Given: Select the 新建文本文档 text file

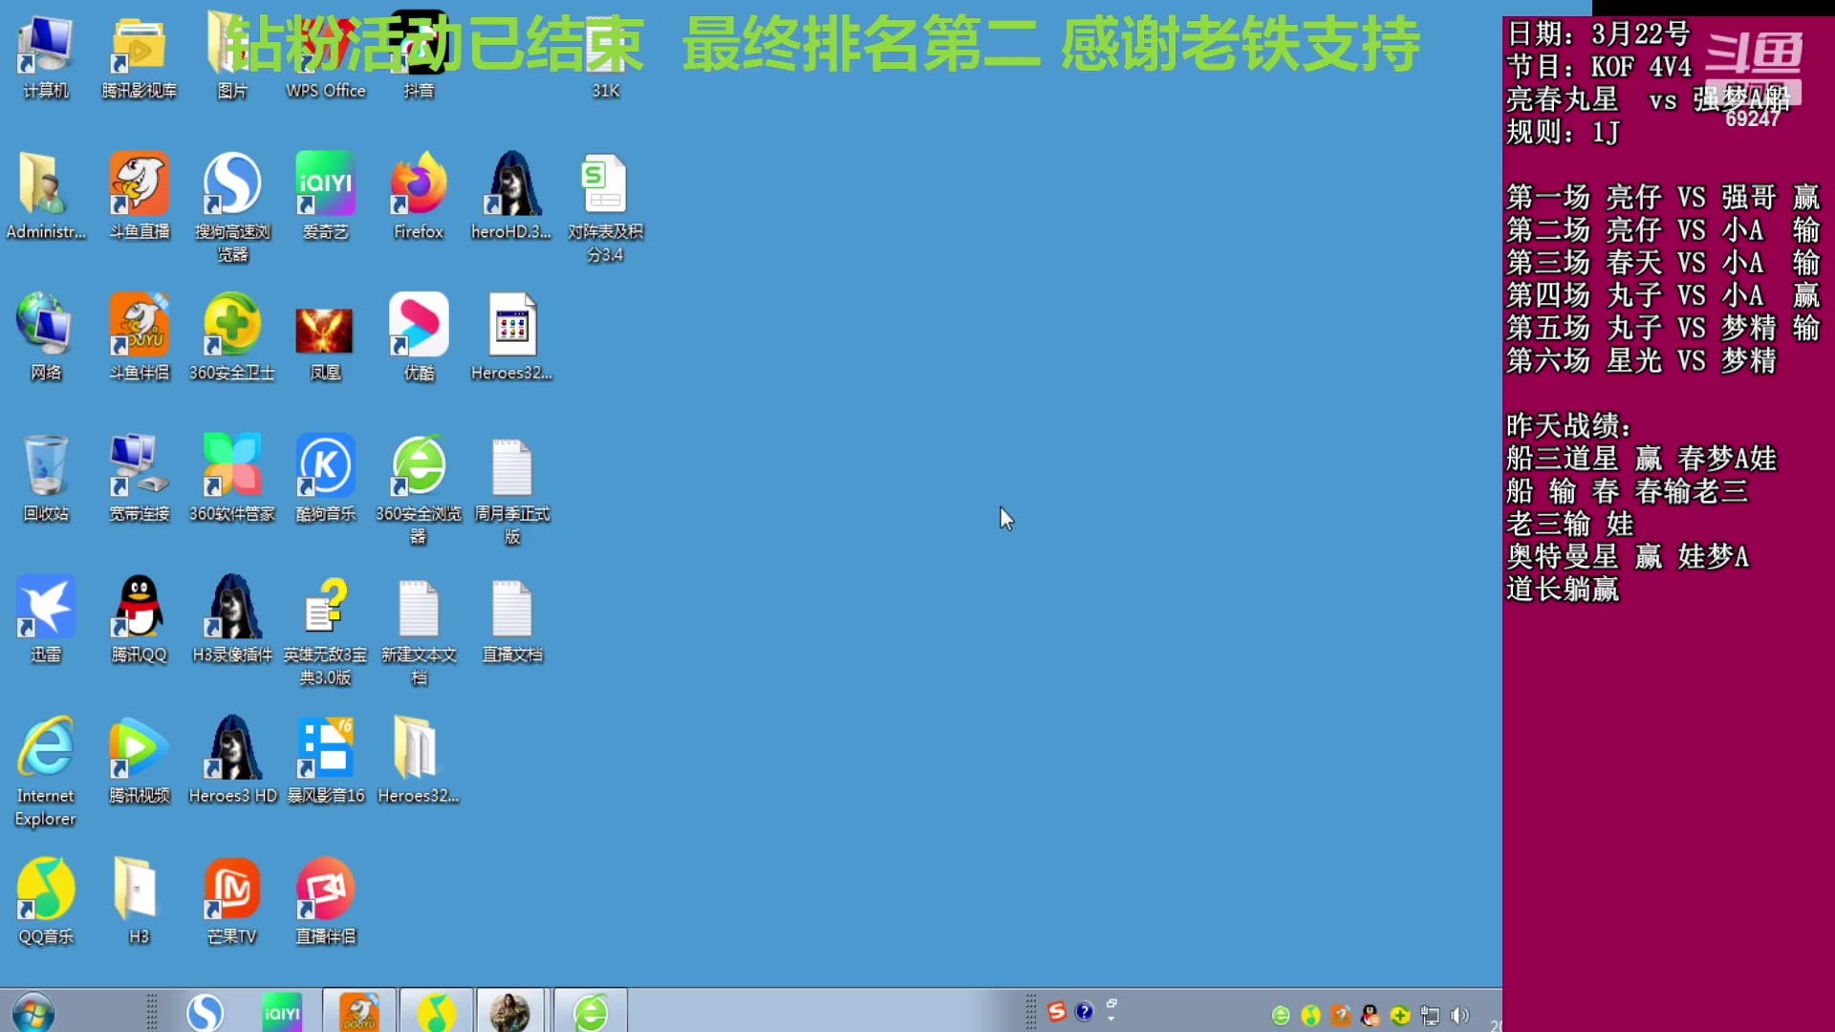Looking at the screenshot, I should (419, 631).
